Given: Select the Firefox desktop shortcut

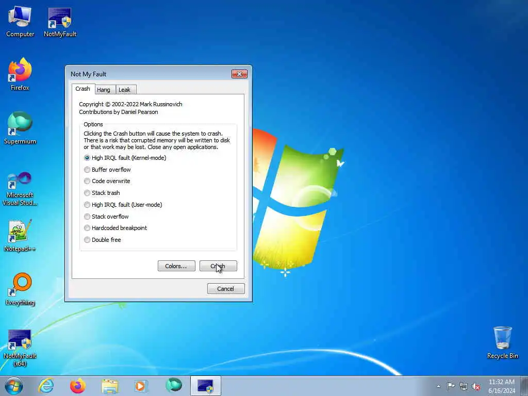Looking at the screenshot, I should 20,74.
